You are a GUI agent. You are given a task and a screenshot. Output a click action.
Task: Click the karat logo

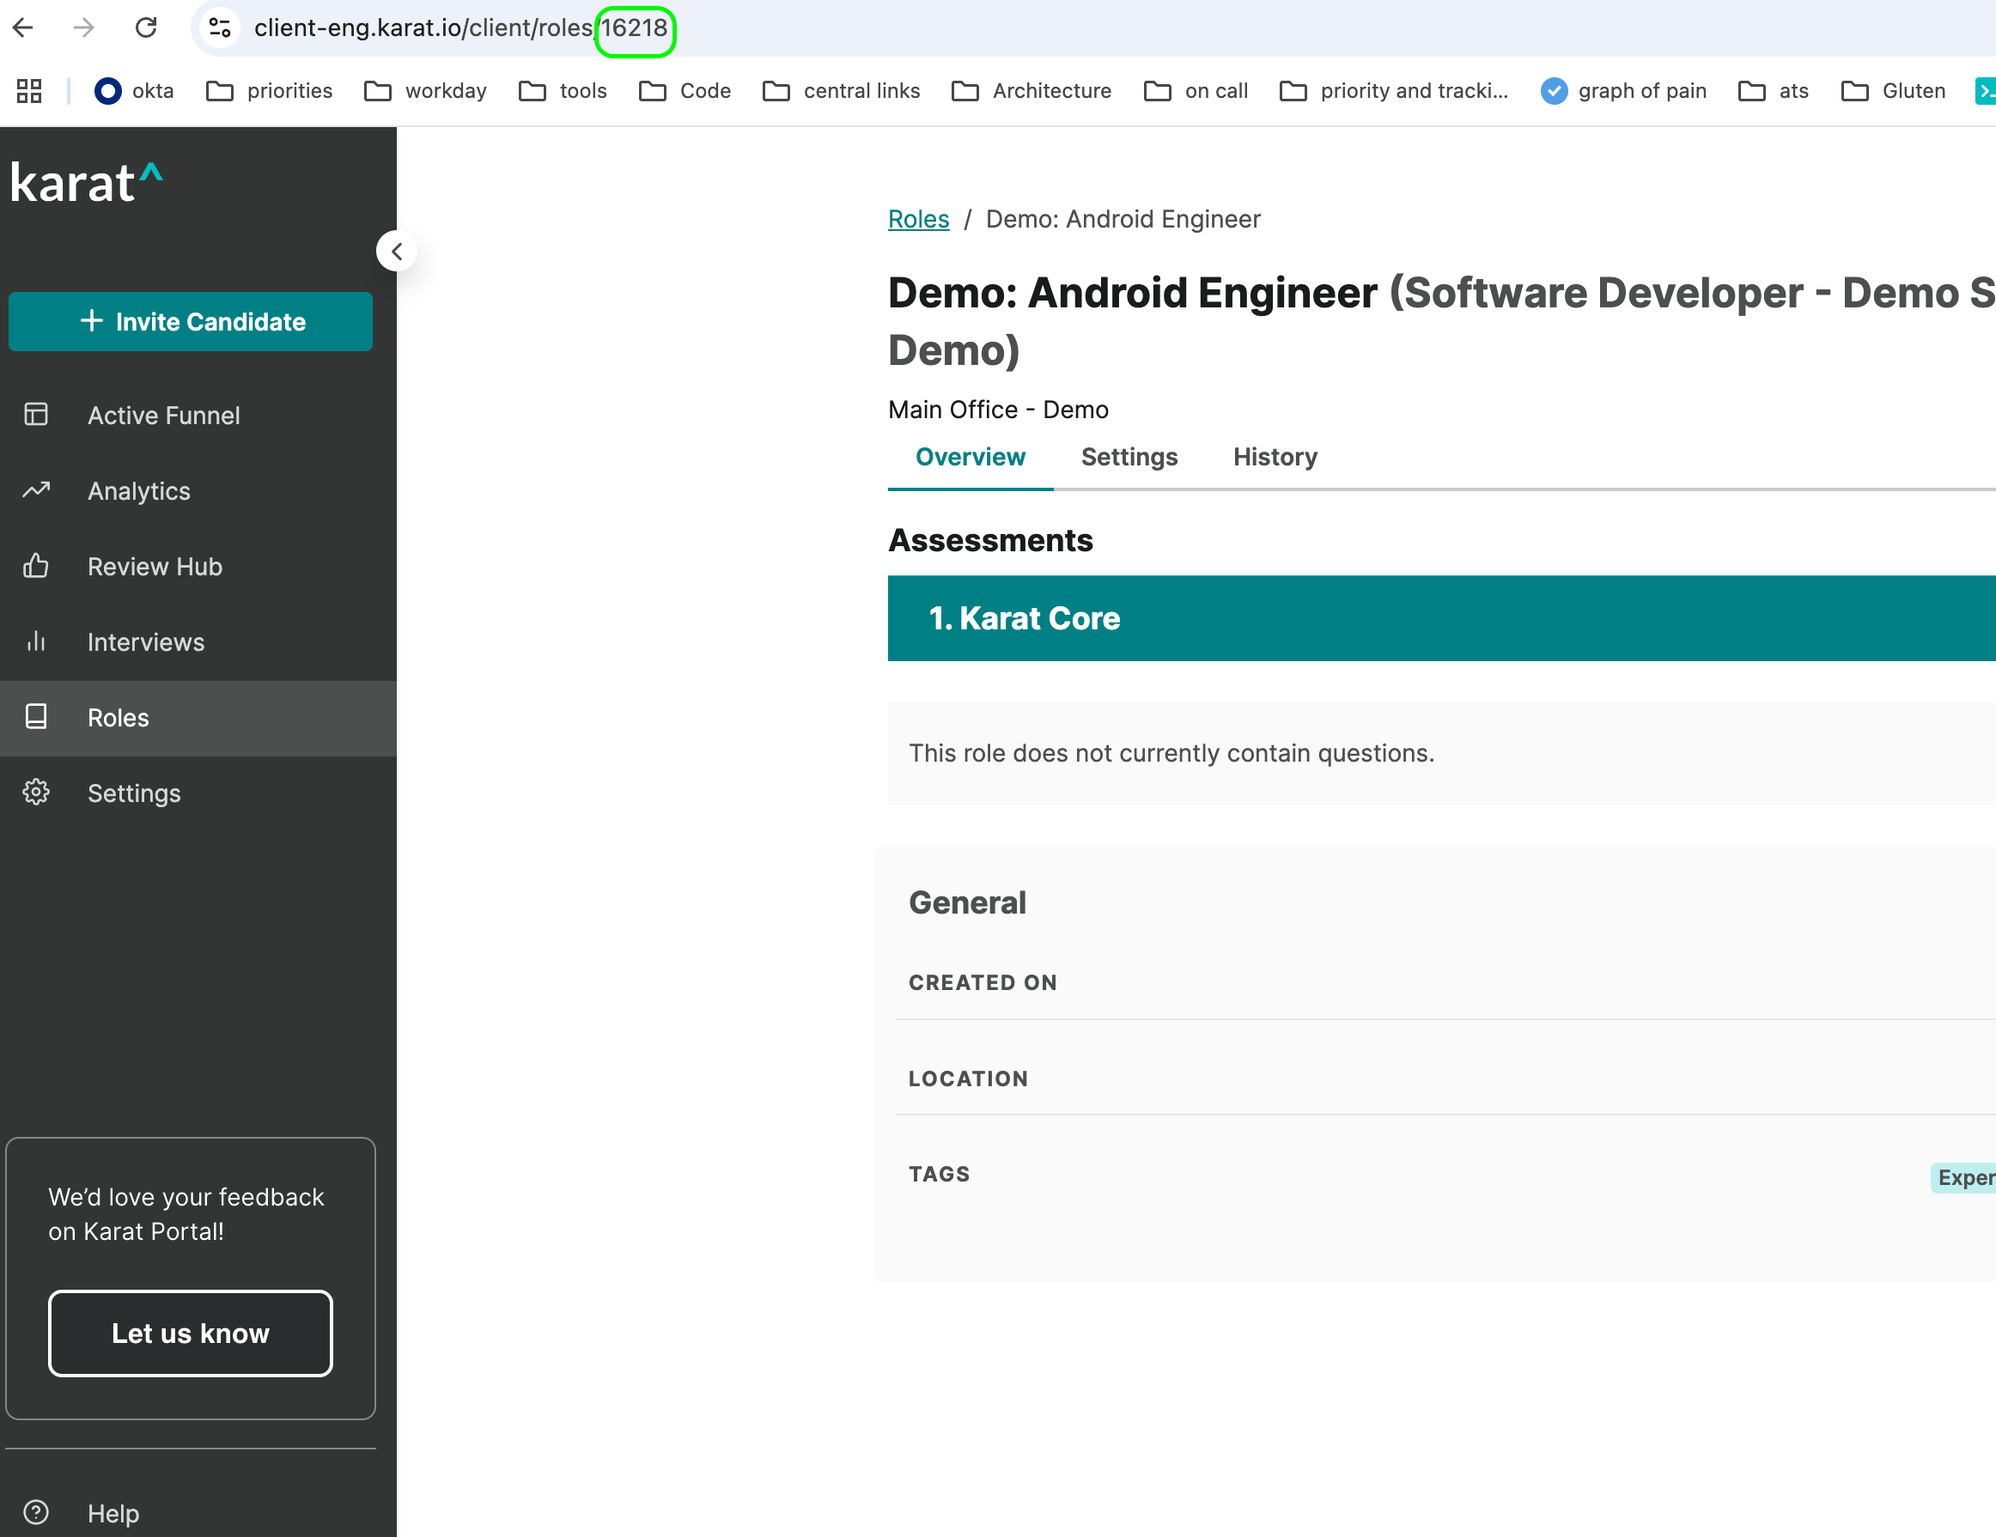(87, 183)
